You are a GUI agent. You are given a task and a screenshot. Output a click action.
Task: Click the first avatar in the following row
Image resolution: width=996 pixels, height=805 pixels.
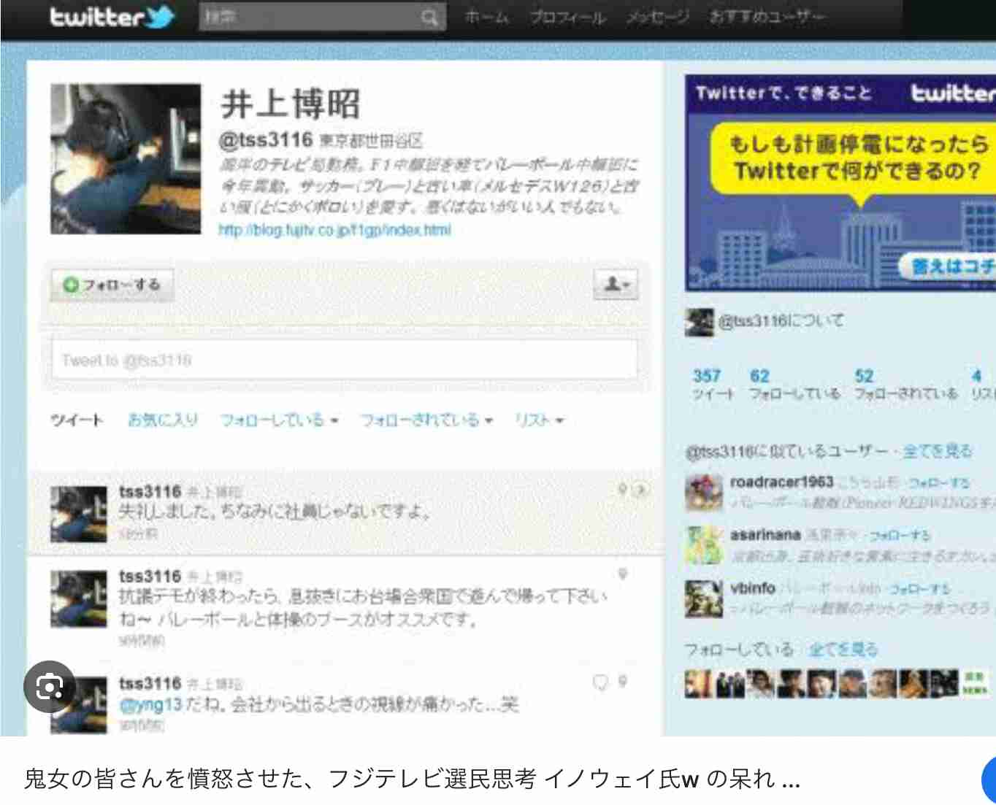pos(698,683)
